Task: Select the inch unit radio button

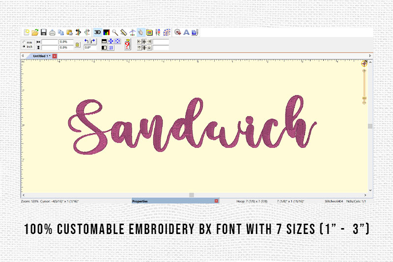Action: point(24,47)
